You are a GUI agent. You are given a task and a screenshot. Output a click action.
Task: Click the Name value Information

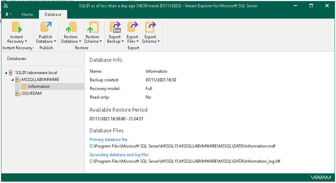click(x=156, y=71)
